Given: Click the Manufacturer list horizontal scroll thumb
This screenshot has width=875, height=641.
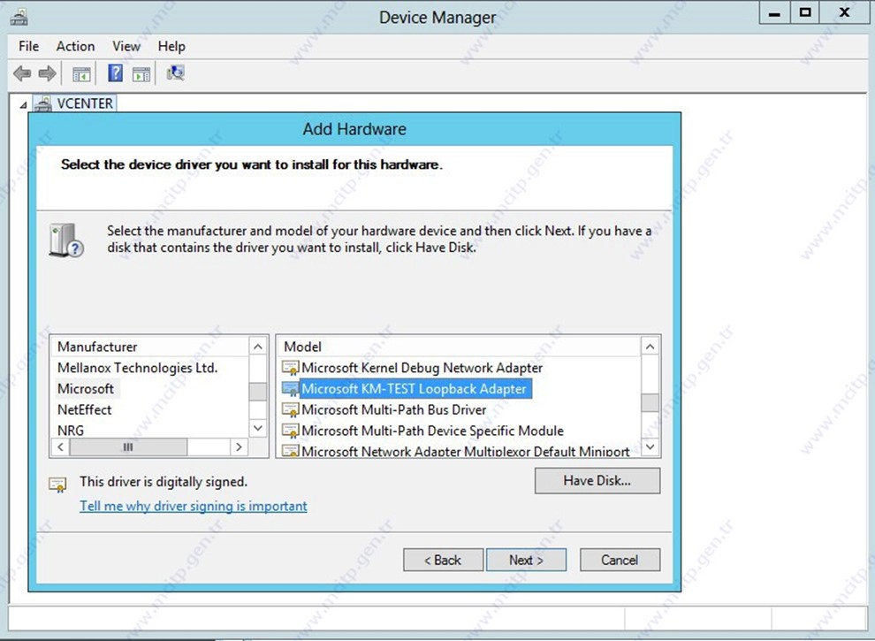Looking at the screenshot, I should 128,446.
